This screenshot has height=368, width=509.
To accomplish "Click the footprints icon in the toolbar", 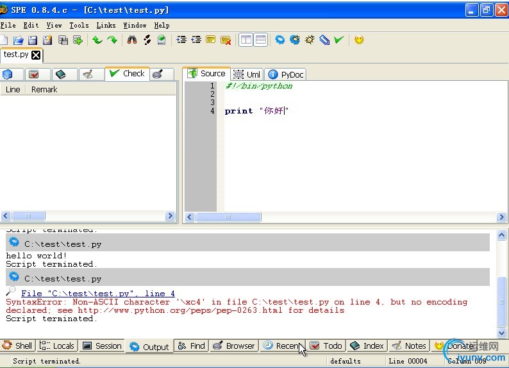I will 147,40.
